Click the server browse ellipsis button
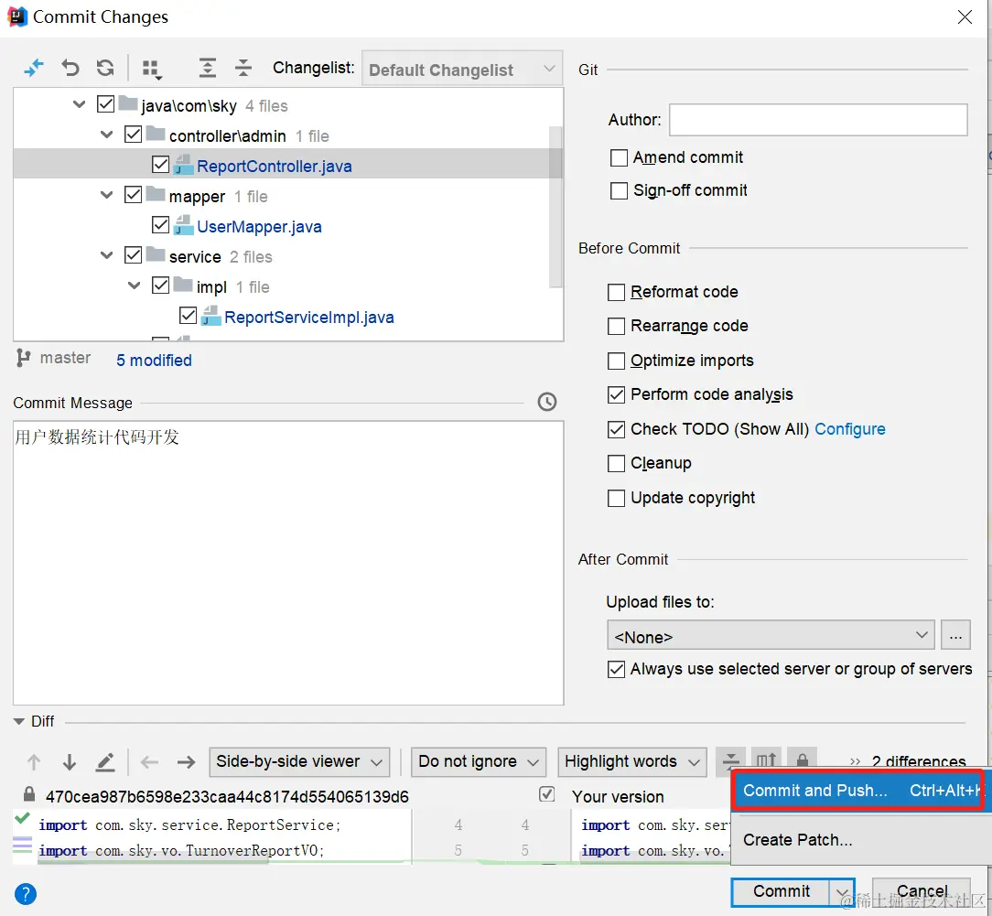The image size is (992, 916). (955, 635)
